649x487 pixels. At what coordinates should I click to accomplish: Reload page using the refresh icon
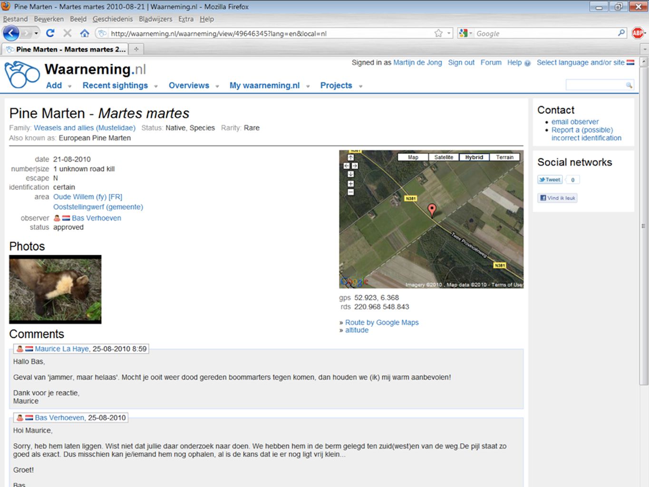tap(50, 33)
